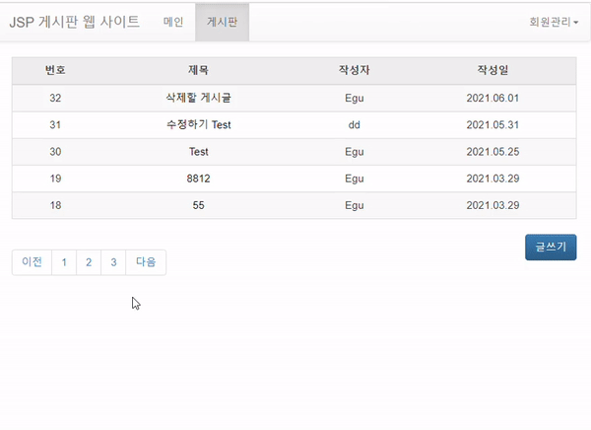The width and height of the screenshot is (591, 430).
Task: Click post number 31 cell
Action: coord(55,125)
